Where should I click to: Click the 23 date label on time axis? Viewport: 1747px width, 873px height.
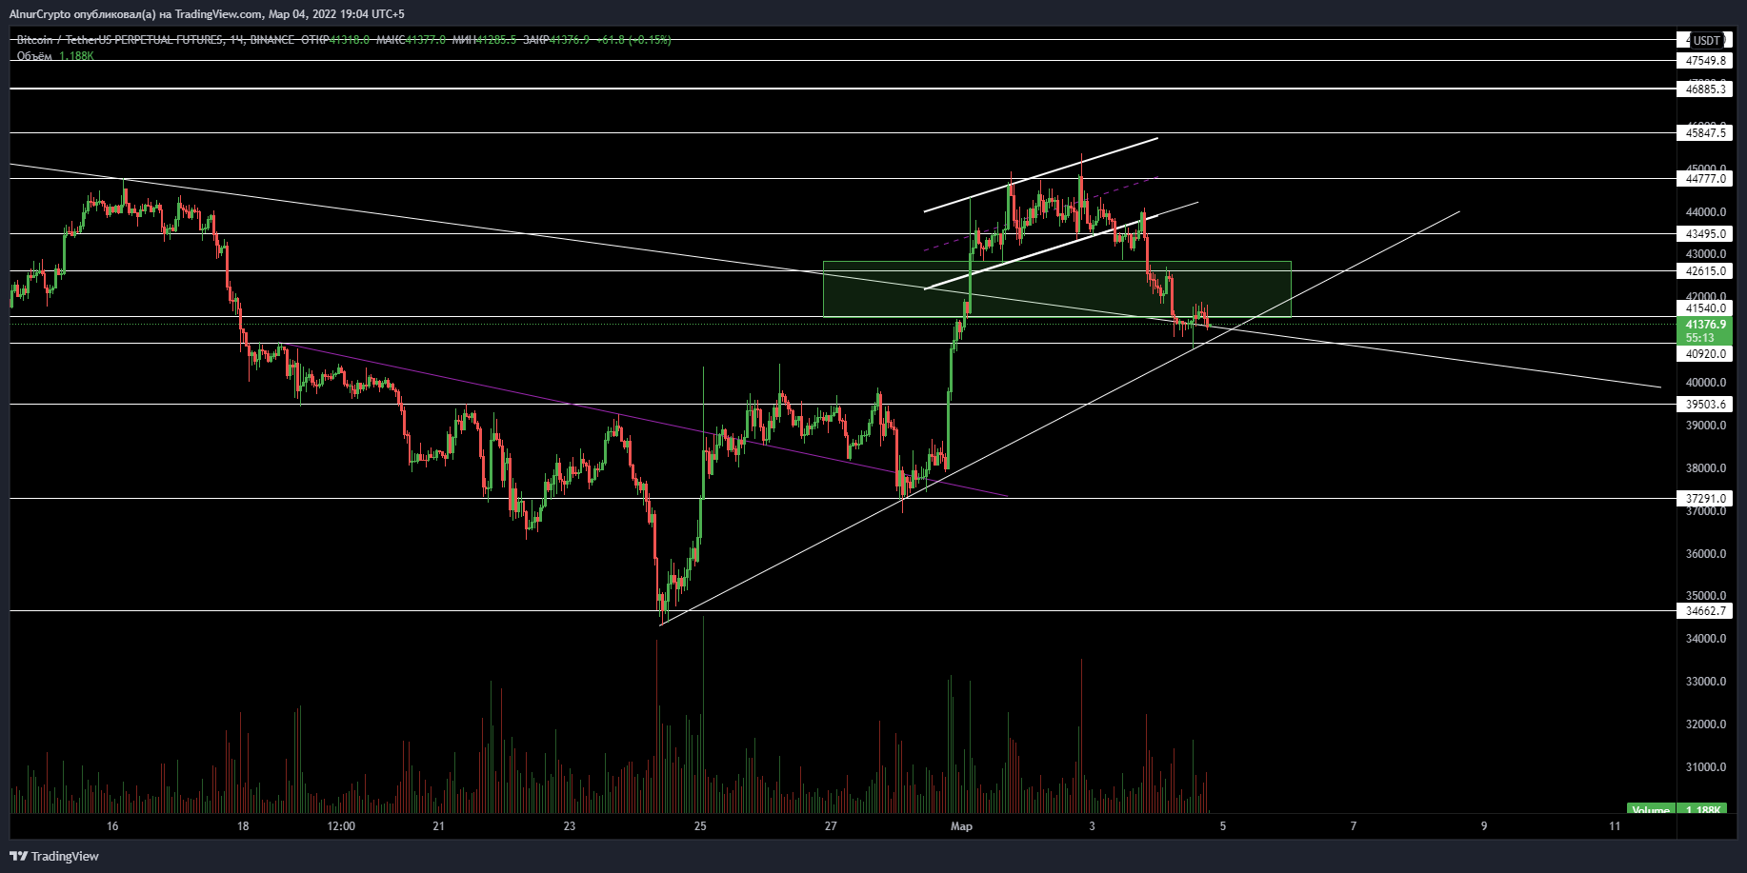pos(570,826)
